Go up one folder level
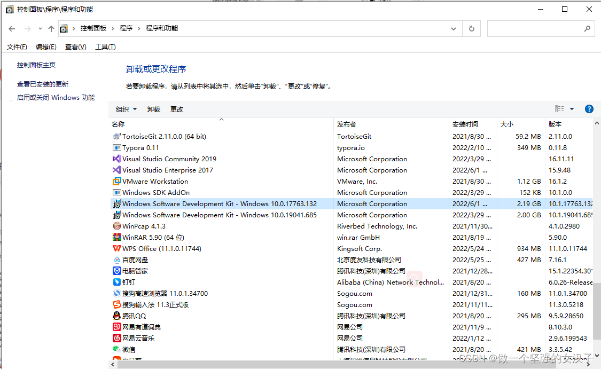The image size is (601, 369). 51,29
